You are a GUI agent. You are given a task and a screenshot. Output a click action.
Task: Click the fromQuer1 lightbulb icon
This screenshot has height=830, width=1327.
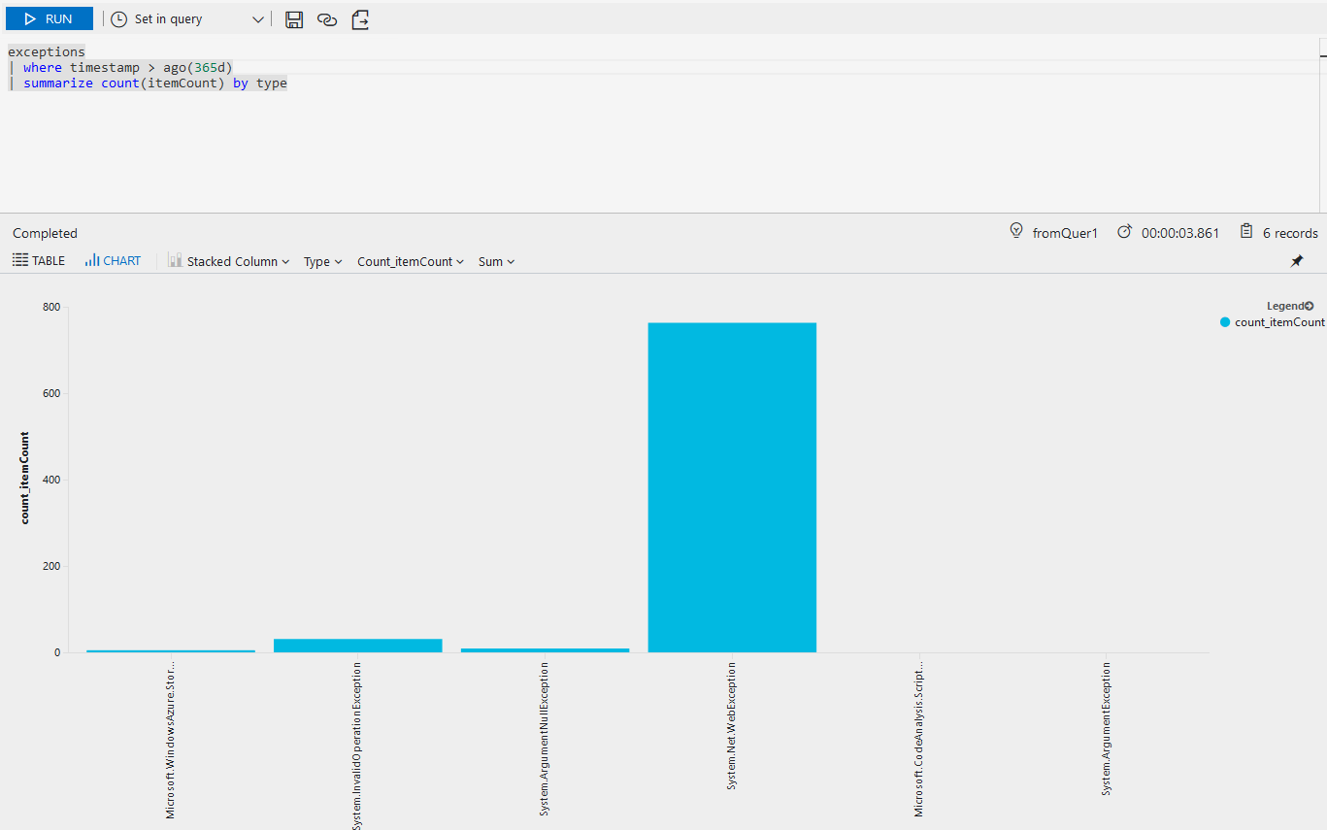coord(1016,231)
